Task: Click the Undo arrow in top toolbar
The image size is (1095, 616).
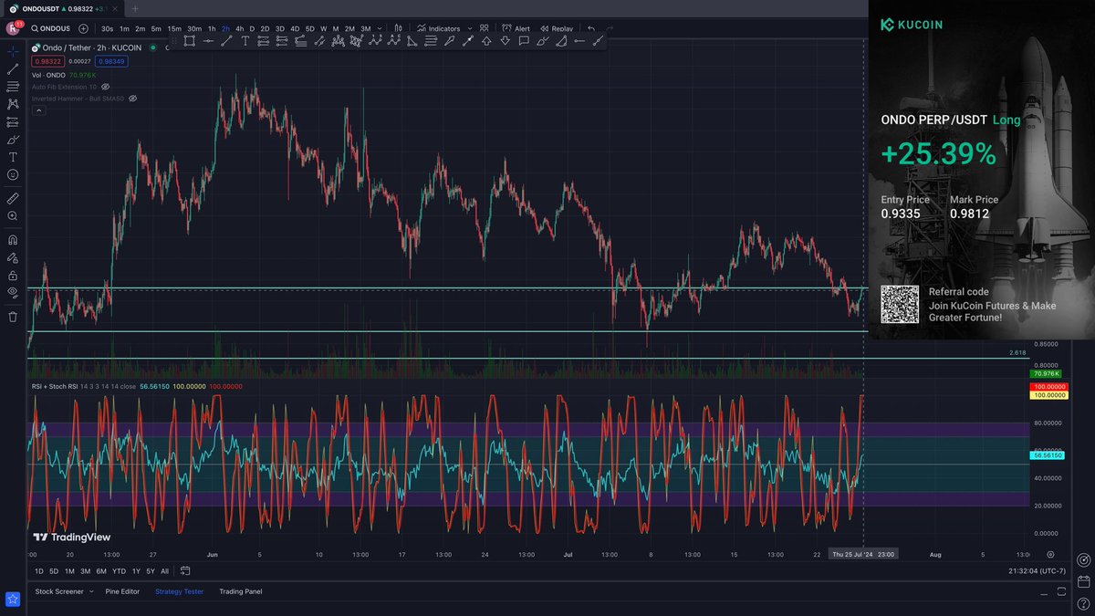Action: point(591,28)
